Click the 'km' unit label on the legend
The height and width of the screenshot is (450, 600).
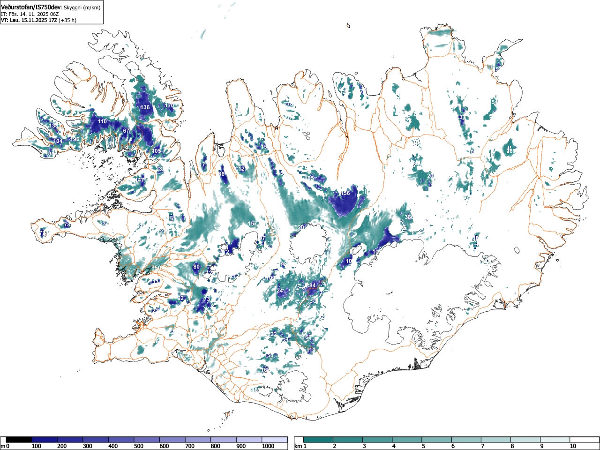298,446
